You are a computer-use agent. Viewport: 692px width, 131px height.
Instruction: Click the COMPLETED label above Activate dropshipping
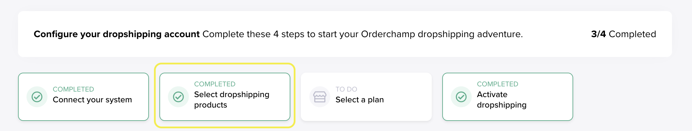(498, 84)
